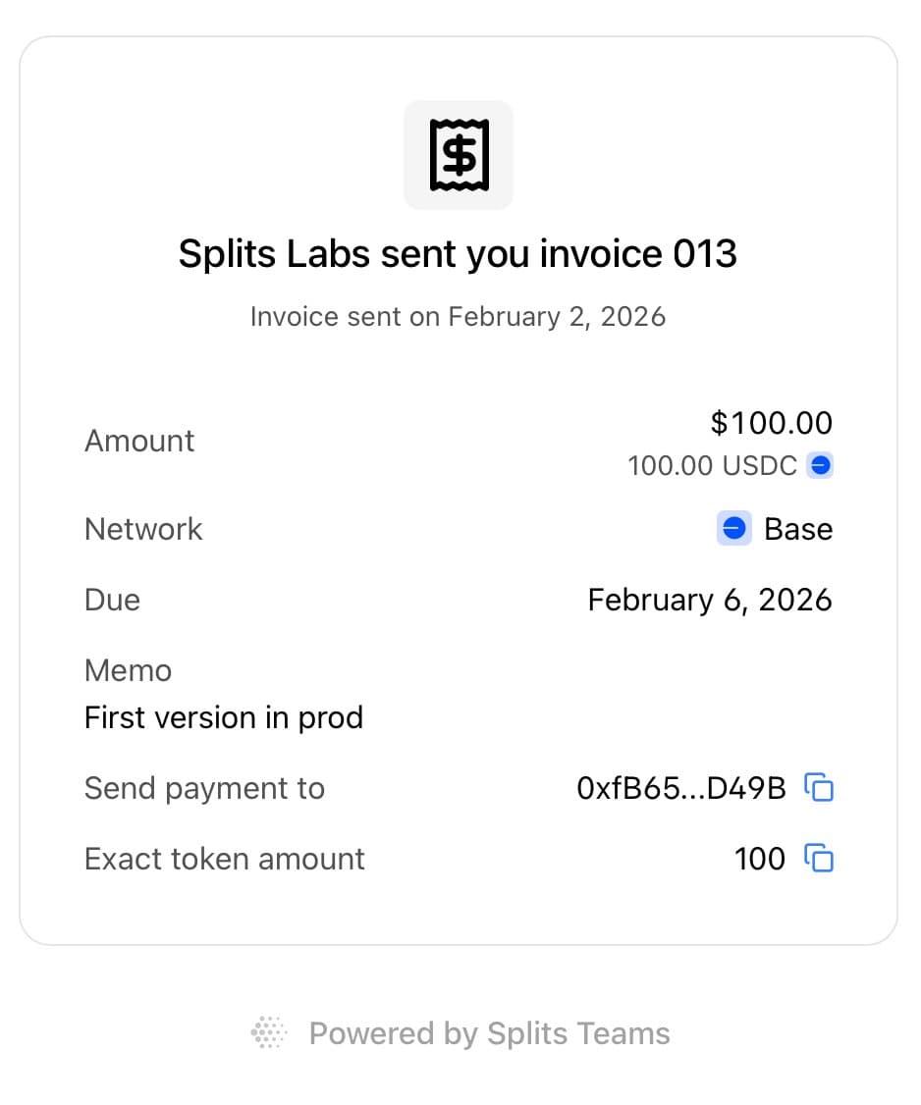Image resolution: width=921 pixels, height=1105 pixels.
Task: Click the February 6, 2026 due date
Action: 709,600
